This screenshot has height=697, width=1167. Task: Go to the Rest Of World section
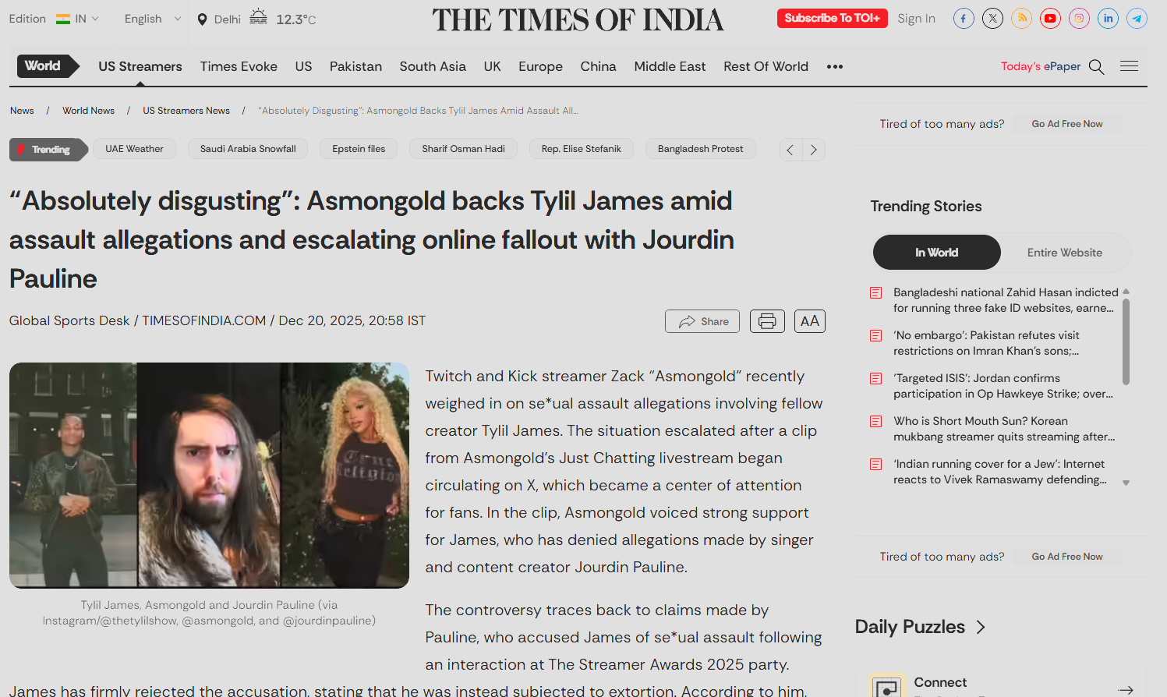(766, 67)
